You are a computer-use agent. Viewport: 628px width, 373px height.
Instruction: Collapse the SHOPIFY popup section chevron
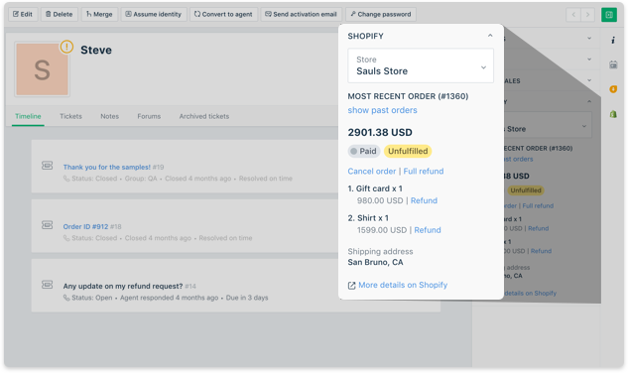point(490,36)
